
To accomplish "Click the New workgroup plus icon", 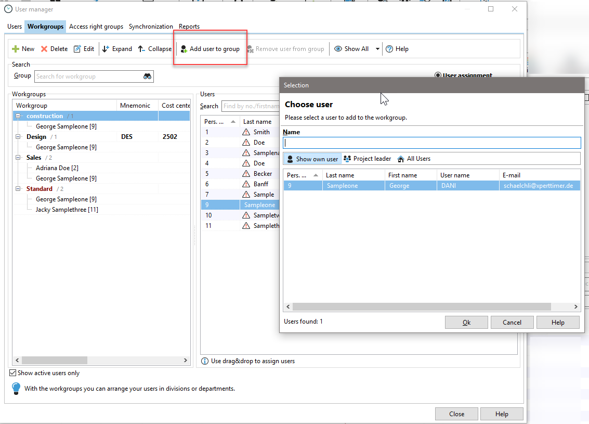I will [x=16, y=49].
